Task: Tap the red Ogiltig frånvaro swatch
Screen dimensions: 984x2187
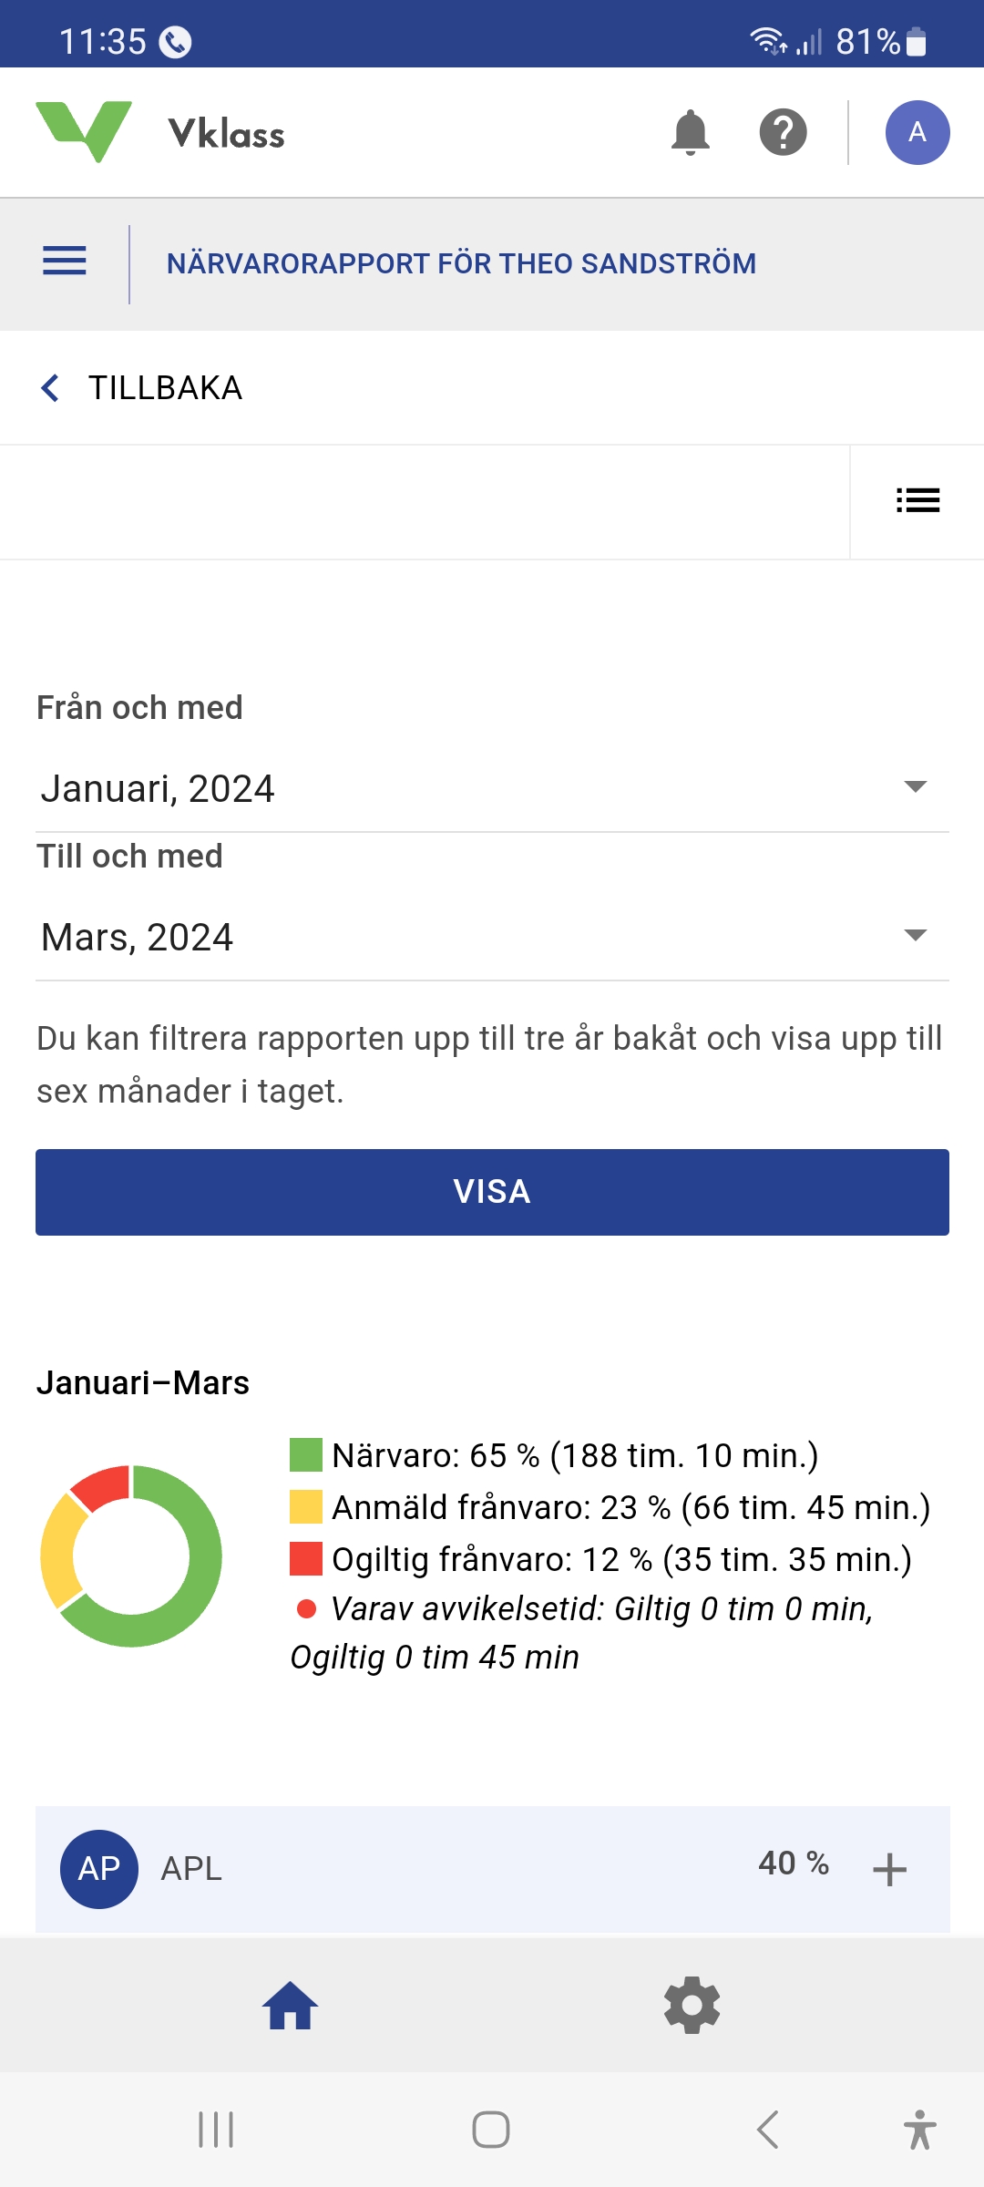Action: pyautogui.click(x=306, y=1559)
